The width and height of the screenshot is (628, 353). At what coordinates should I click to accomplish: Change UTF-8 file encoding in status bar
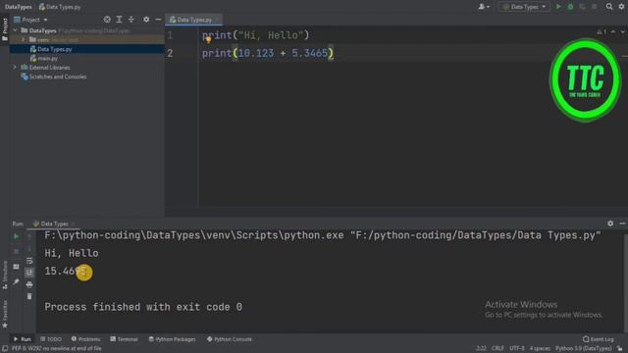click(517, 349)
